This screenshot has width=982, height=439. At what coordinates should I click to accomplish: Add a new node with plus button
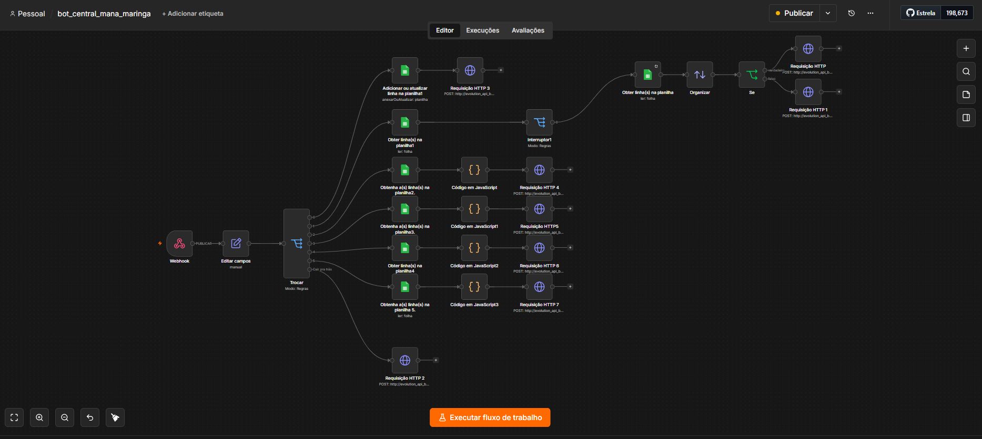(x=966, y=48)
